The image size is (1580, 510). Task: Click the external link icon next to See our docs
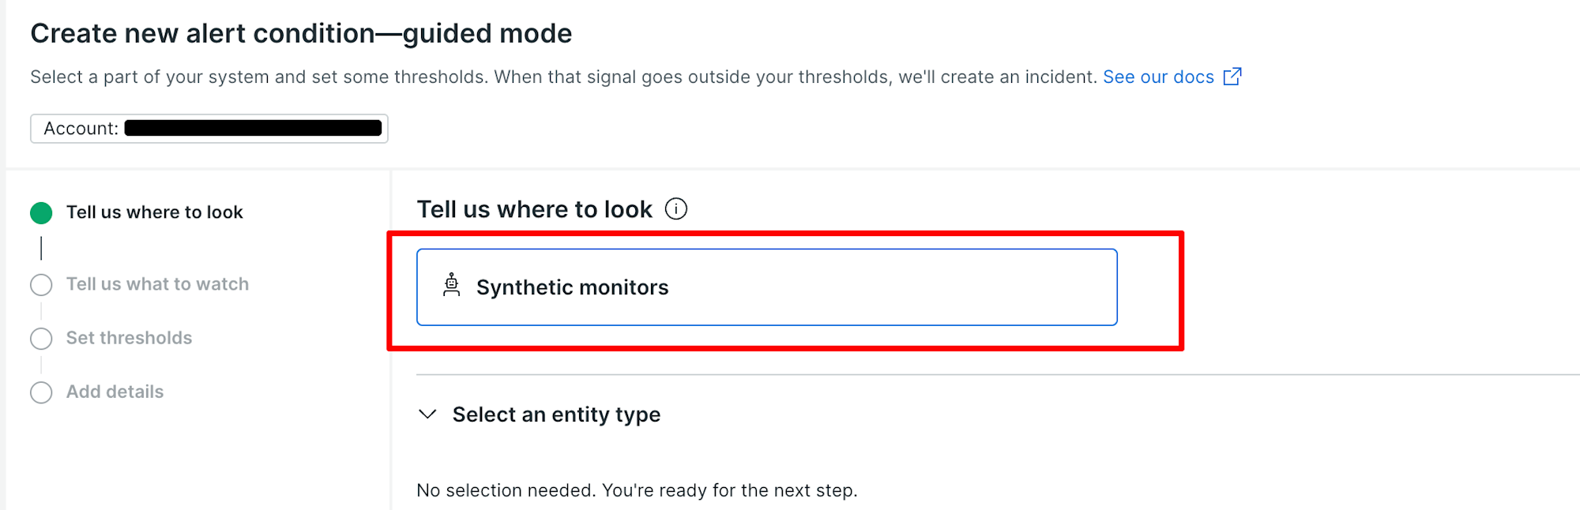[x=1232, y=77]
